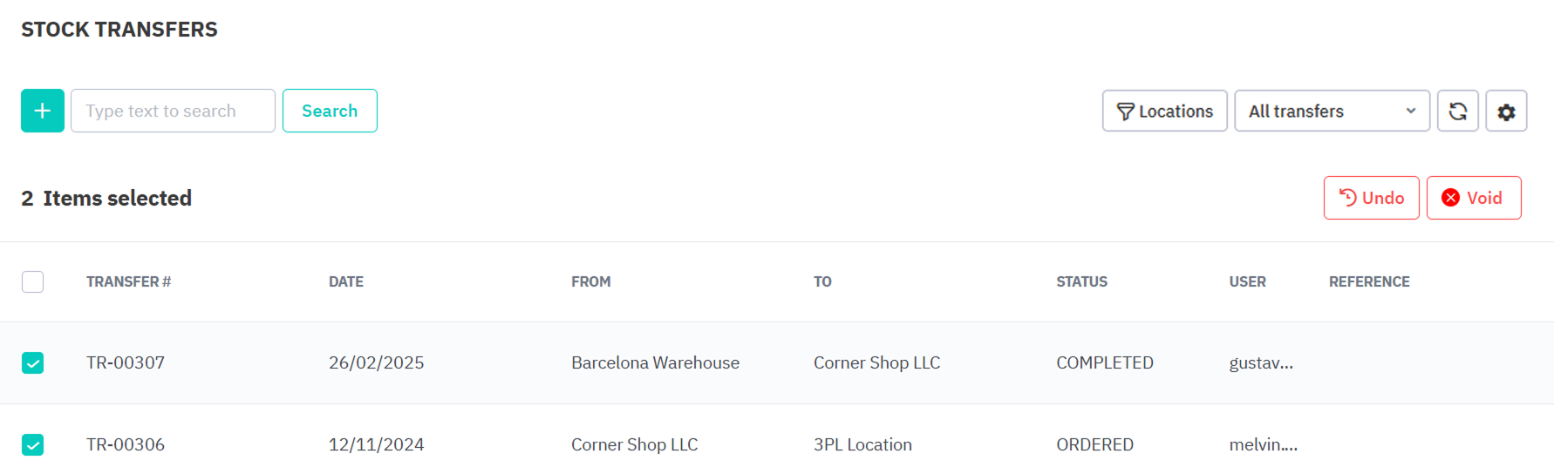The width and height of the screenshot is (1554, 474).
Task: Click the User column header
Action: coord(1247,281)
